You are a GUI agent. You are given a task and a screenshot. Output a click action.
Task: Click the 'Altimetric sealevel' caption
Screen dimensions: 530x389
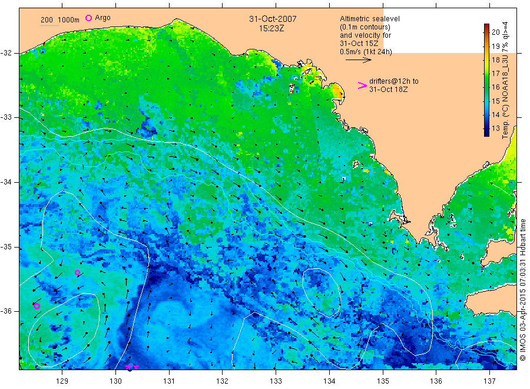point(369,19)
